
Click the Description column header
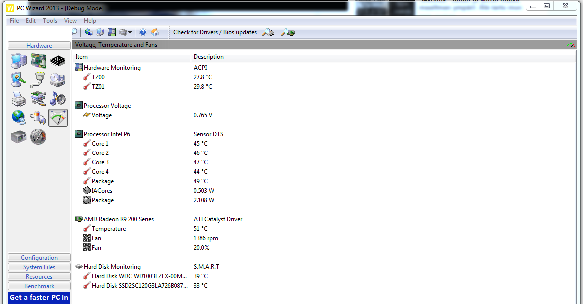383,56
